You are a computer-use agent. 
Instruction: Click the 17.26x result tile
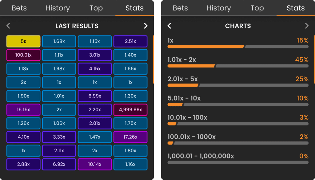click(130, 137)
